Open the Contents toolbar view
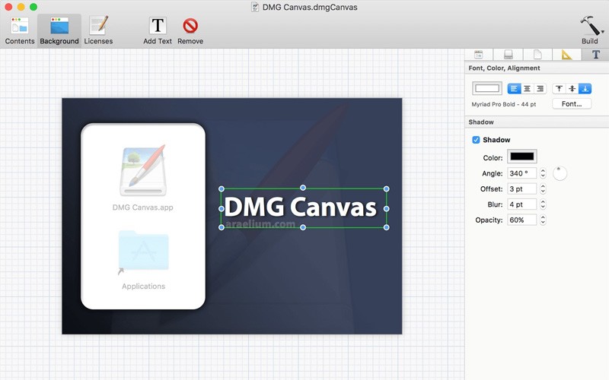This screenshot has height=380, width=609. click(20, 31)
